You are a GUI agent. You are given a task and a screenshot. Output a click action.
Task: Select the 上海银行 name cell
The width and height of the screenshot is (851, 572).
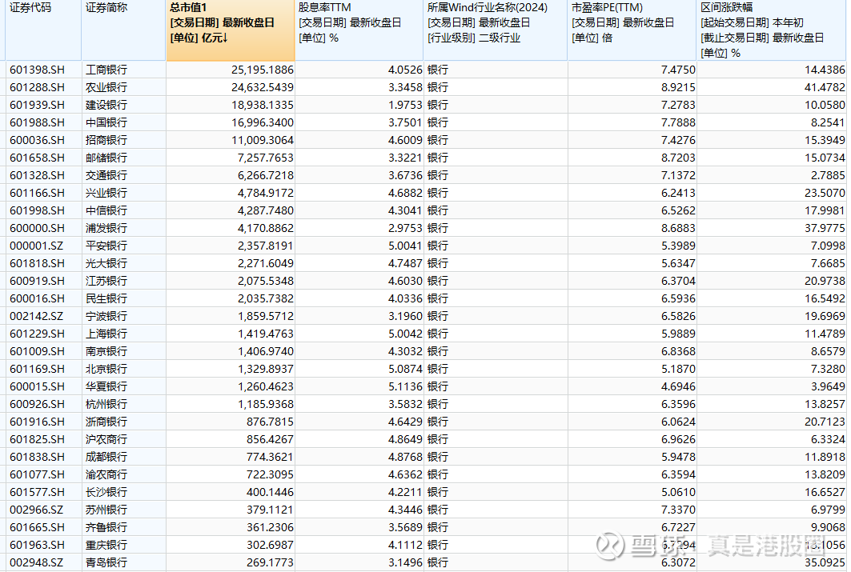coord(106,334)
